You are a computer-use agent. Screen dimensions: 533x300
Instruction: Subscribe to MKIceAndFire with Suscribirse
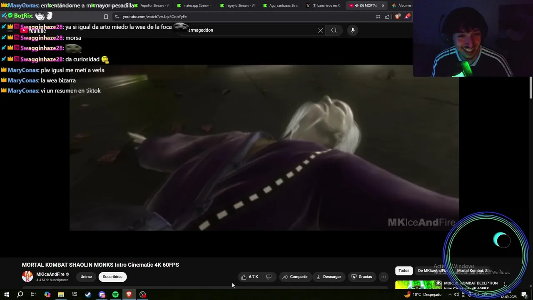tap(112, 277)
